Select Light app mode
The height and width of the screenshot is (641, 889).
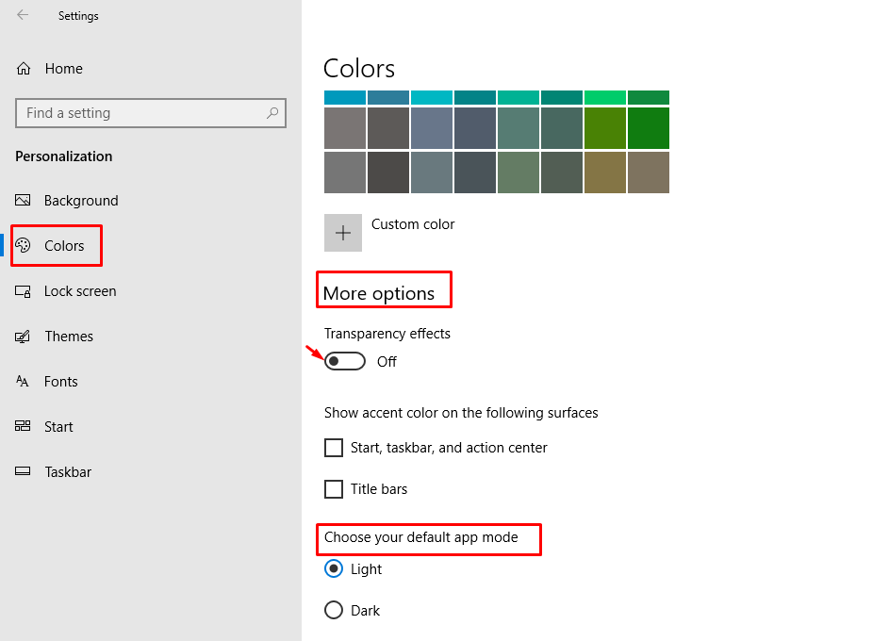334,568
